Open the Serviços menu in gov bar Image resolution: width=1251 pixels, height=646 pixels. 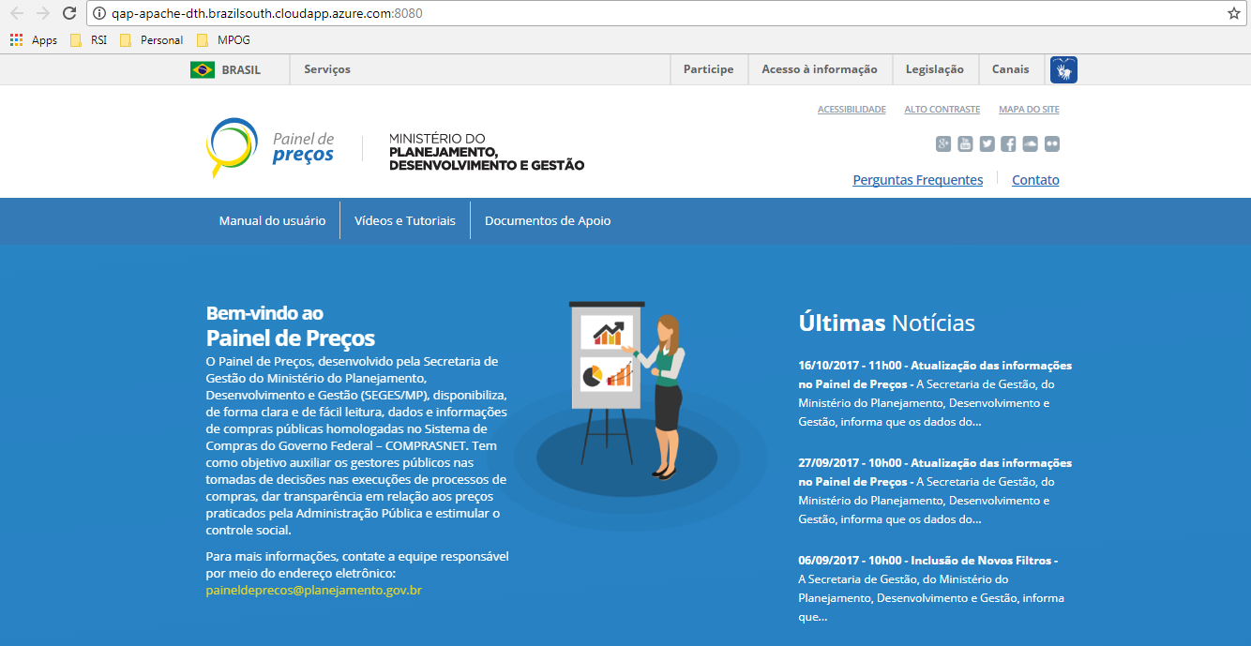pyautogui.click(x=327, y=69)
